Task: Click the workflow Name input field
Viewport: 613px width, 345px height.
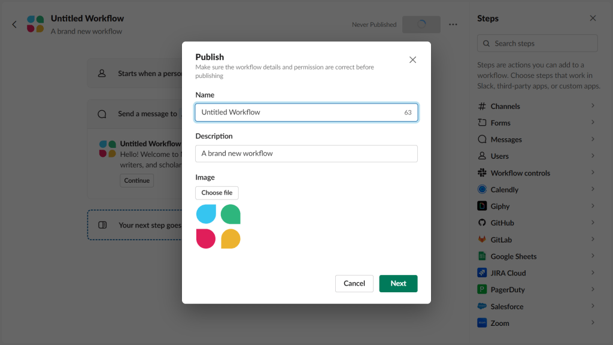Action: click(306, 112)
